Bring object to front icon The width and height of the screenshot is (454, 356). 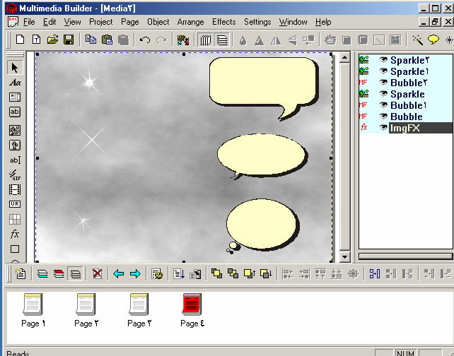(216, 273)
